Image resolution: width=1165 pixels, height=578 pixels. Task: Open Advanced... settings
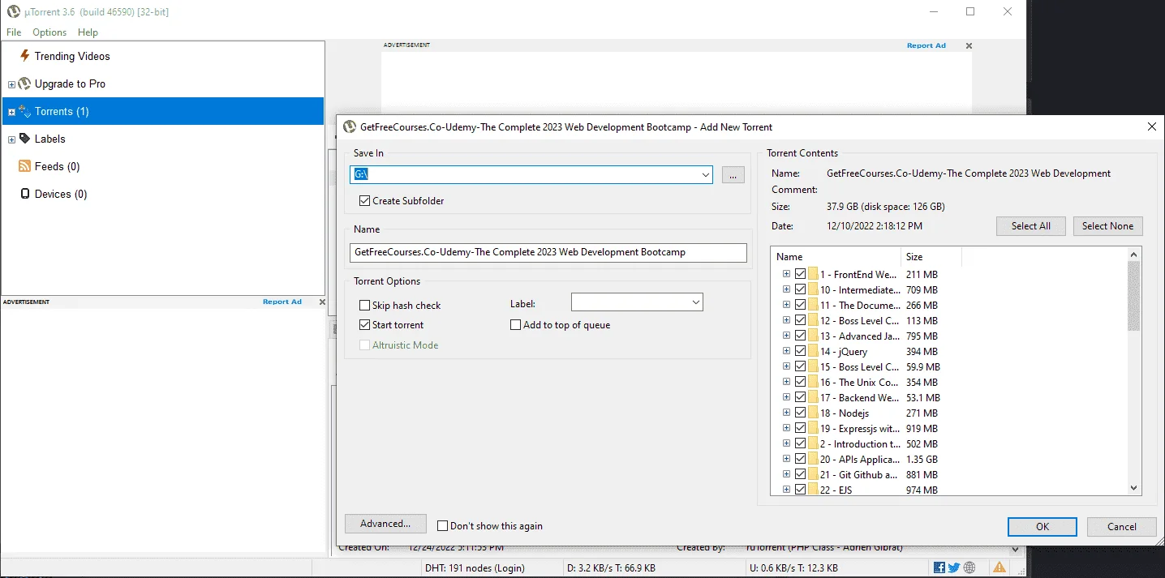385,524
